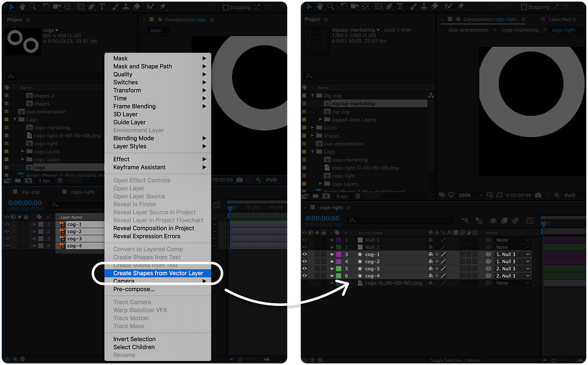Image resolution: width=588 pixels, height=365 pixels.
Task: Click the snapshot camera icon in right viewer footer
Action: (538, 195)
